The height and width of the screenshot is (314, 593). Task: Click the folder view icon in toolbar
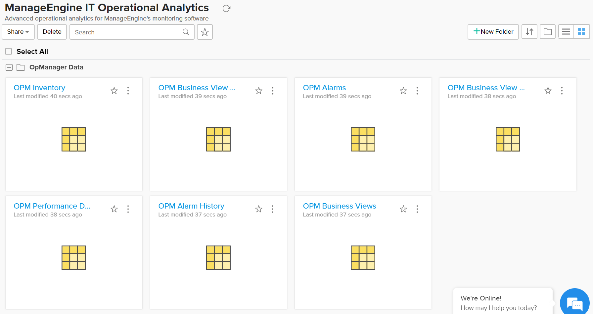coord(548,32)
